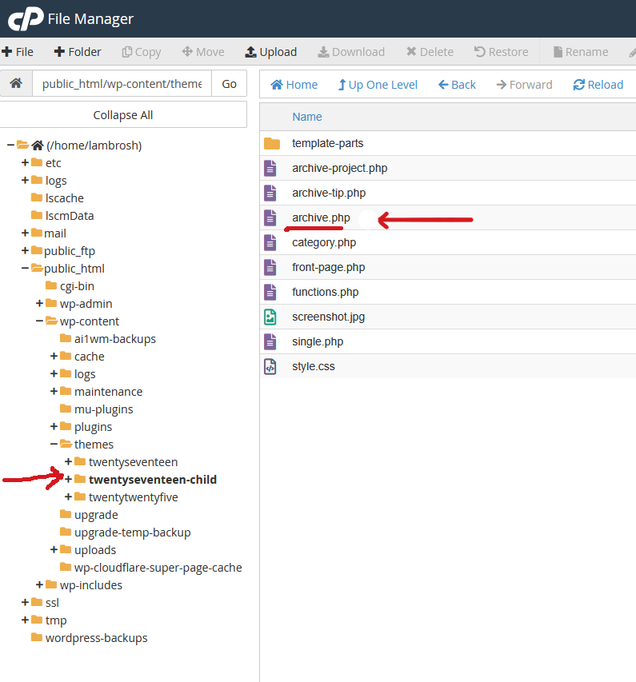This screenshot has width=636, height=682.
Task: Click the cPanel logo
Action: coord(25,18)
